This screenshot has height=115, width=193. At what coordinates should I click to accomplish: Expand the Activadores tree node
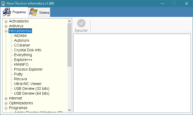[x=6, y=21]
